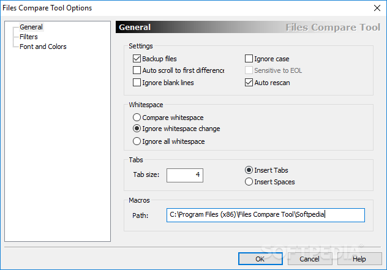Click the Cancel button

point(310,259)
